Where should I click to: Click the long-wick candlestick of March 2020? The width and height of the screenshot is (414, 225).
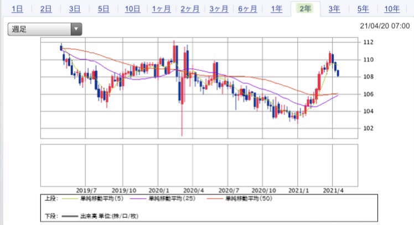click(182, 90)
